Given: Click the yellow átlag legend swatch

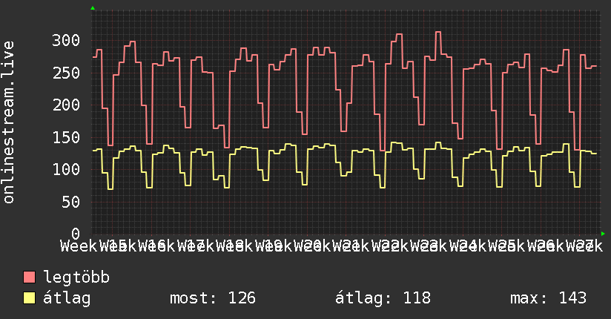Looking at the screenshot, I should point(29,298).
